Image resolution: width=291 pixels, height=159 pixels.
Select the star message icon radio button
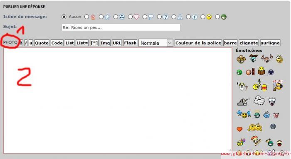pos(101,17)
